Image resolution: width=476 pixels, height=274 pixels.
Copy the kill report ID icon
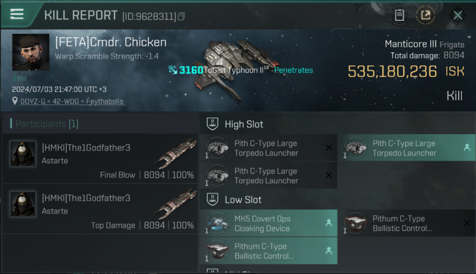[182, 16]
